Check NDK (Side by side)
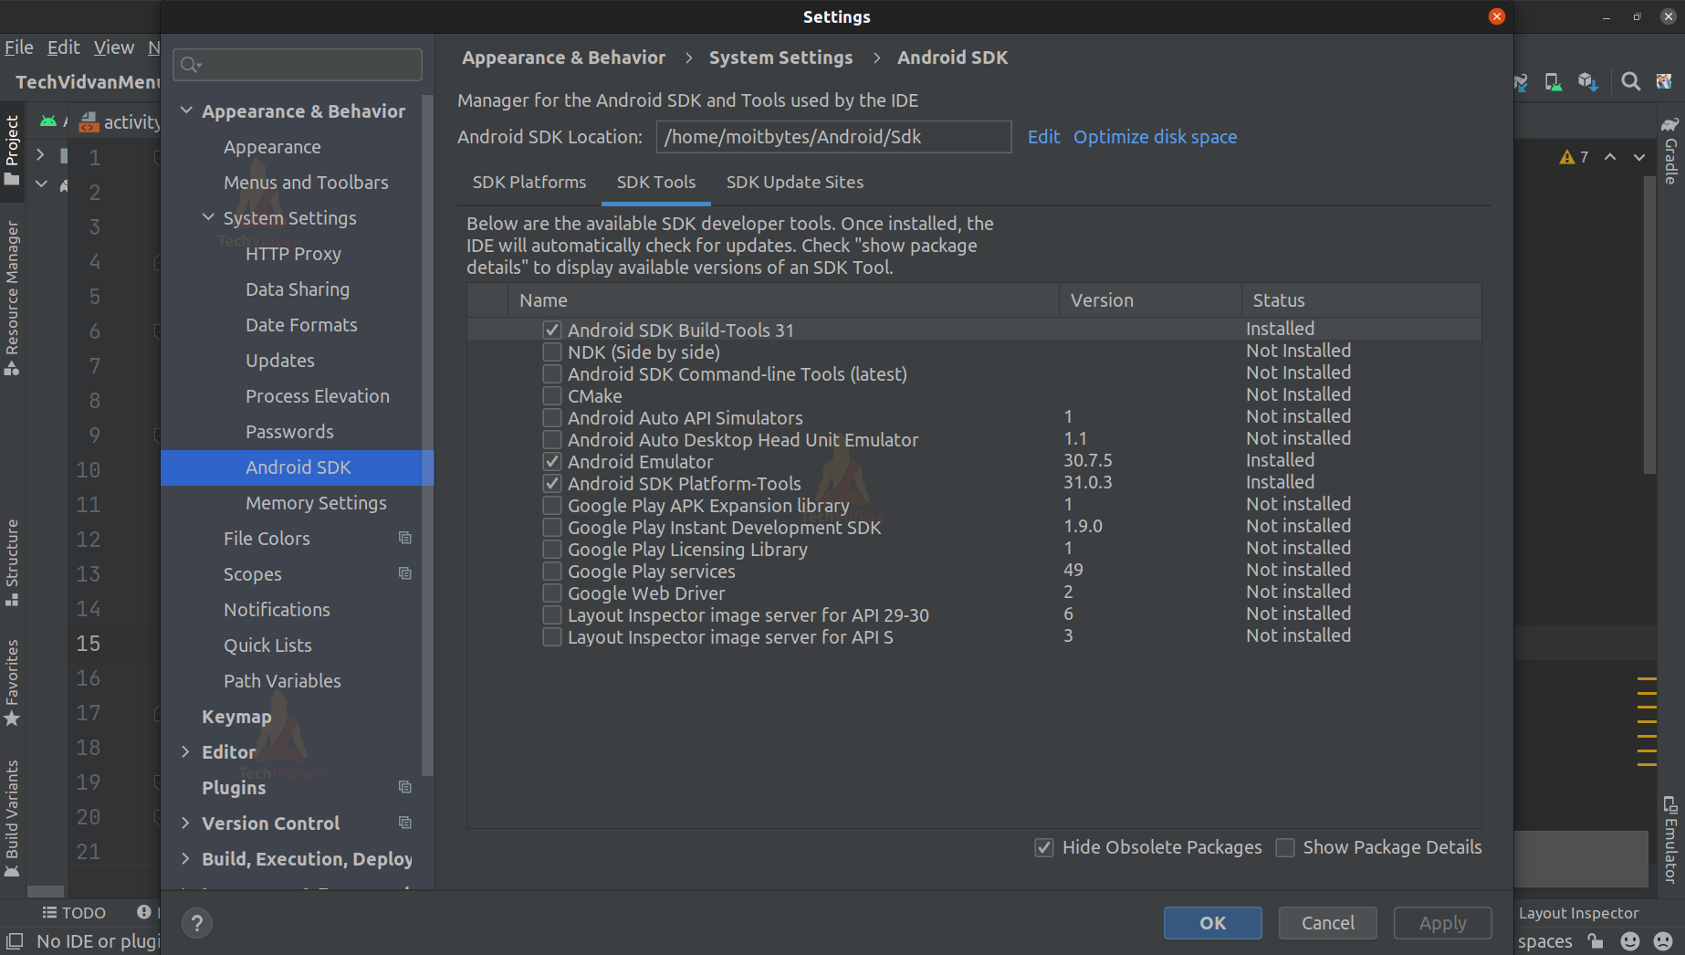The width and height of the screenshot is (1685, 955). pos(552,352)
